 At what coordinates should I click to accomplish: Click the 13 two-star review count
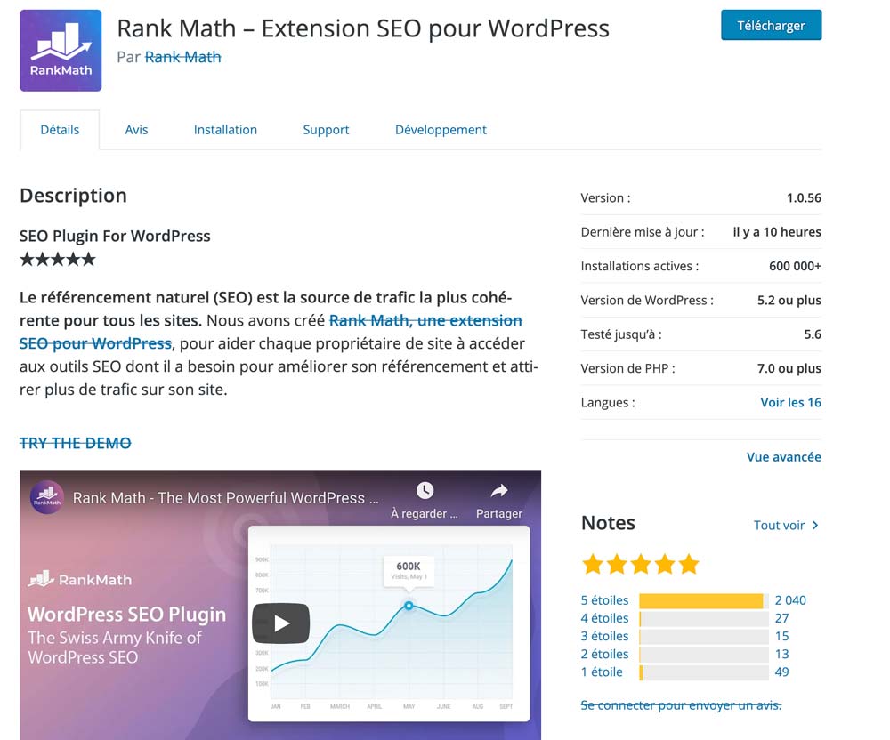pyautogui.click(x=781, y=654)
